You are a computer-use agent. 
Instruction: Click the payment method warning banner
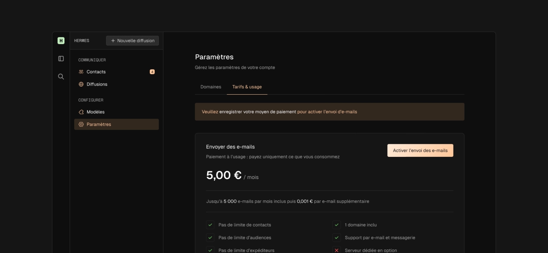pyautogui.click(x=329, y=112)
